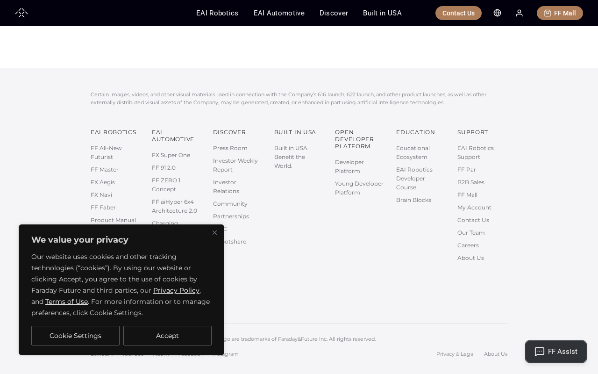Open EAI Automotive in the top navigation

(279, 13)
